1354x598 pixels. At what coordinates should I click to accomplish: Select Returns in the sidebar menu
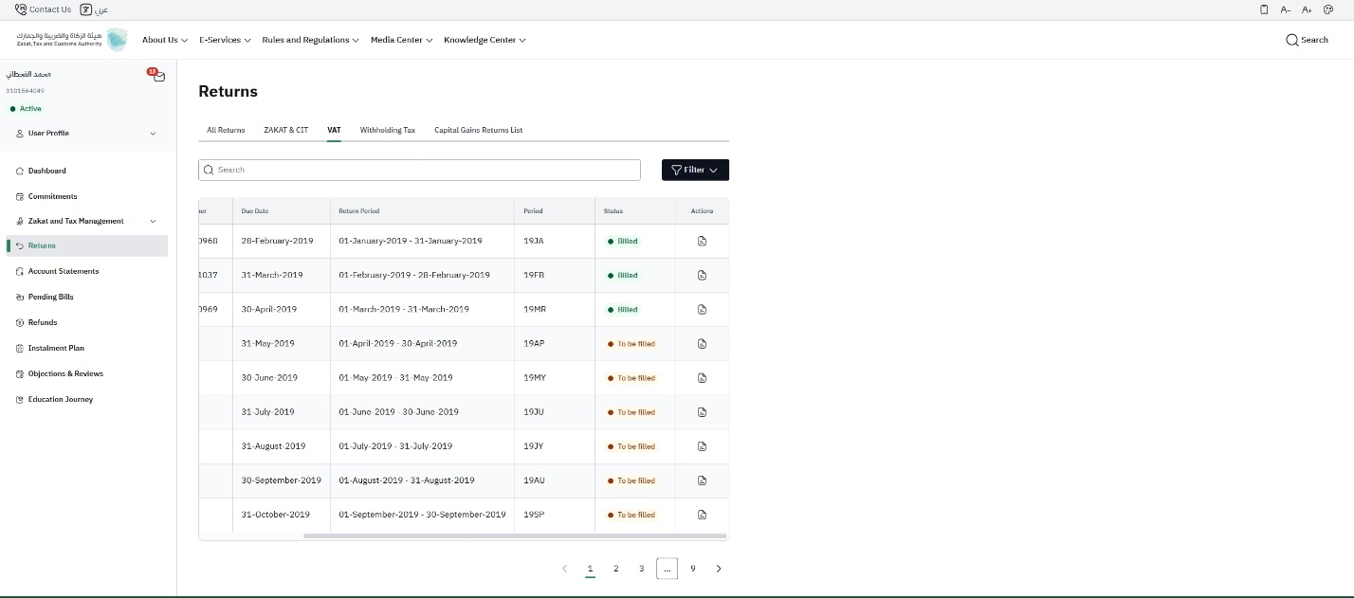(x=87, y=245)
